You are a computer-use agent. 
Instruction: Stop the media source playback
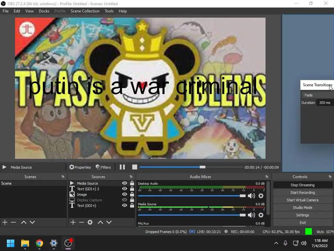[x=135, y=167]
